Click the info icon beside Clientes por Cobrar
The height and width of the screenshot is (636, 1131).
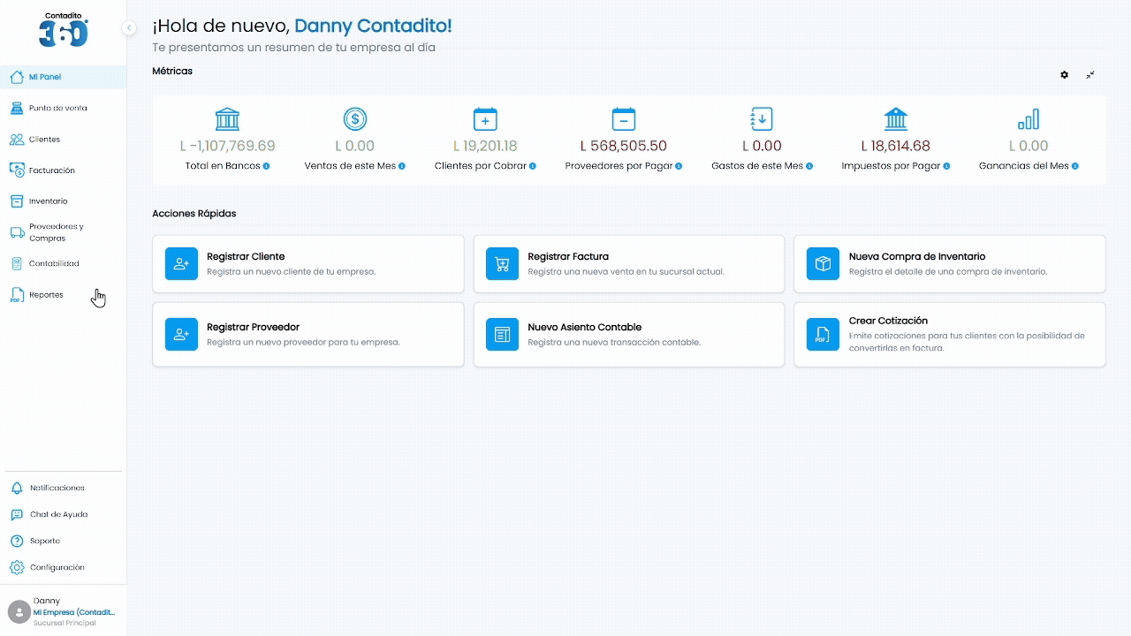pyautogui.click(x=533, y=166)
